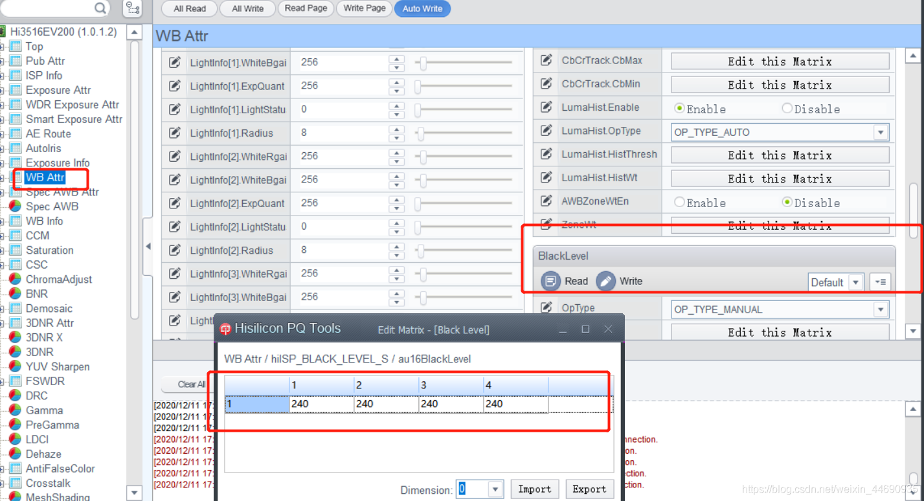Collapse the left tree panel with the arrow
The width and height of the screenshot is (924, 501).
tap(148, 246)
